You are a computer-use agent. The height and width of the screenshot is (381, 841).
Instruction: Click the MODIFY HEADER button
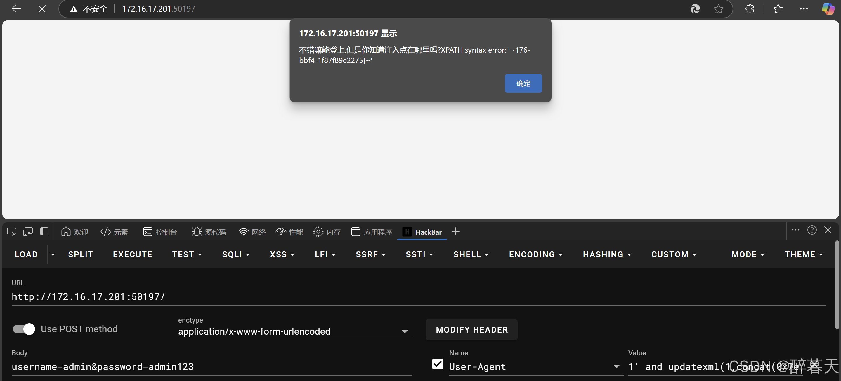(471, 330)
